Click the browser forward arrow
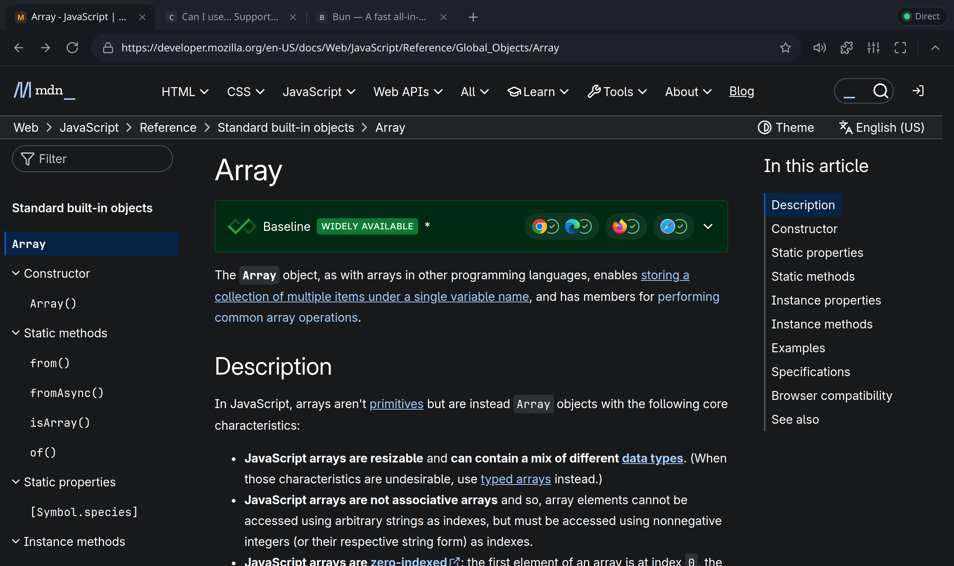Image resolution: width=954 pixels, height=566 pixels. tap(45, 48)
